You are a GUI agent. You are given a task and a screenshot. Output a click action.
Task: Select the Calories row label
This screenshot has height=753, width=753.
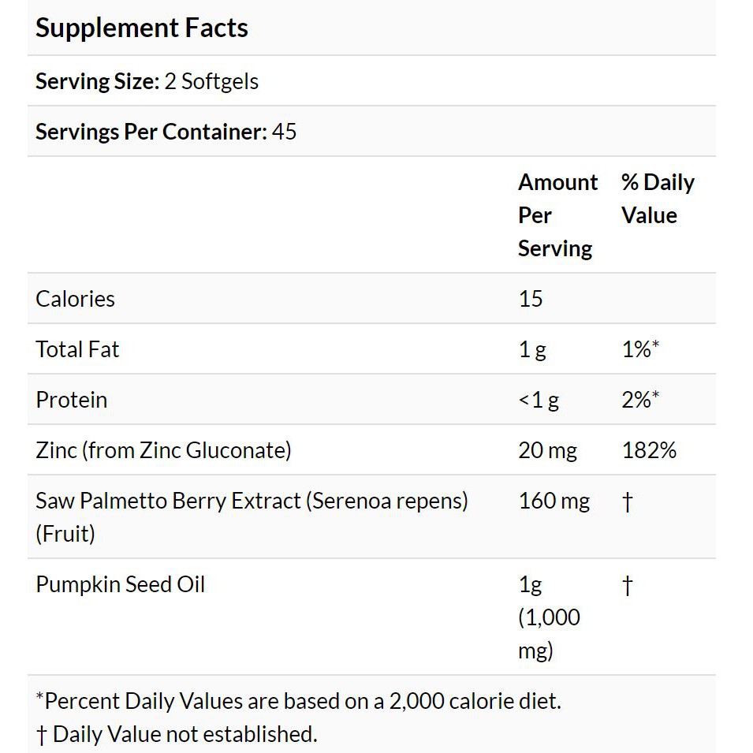click(x=76, y=299)
